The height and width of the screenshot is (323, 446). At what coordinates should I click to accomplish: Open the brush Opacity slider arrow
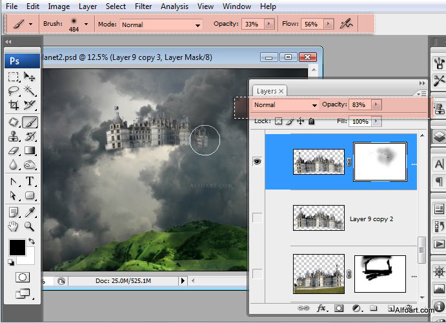click(x=269, y=24)
